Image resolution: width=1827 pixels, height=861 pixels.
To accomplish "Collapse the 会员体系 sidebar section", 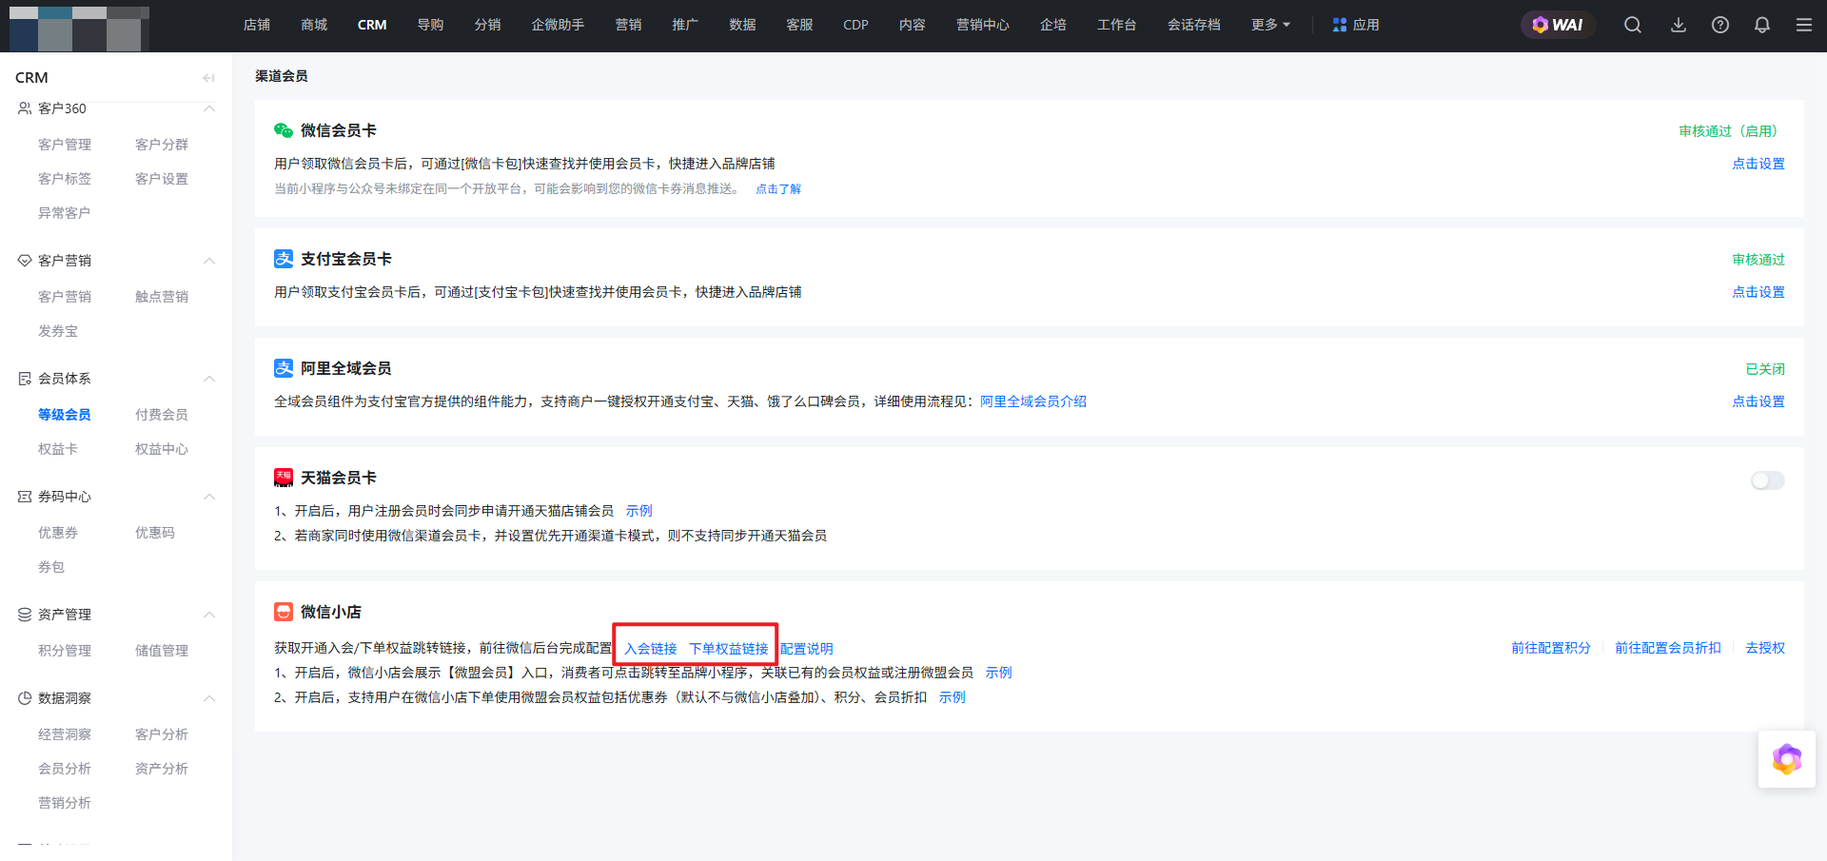I will 209,379.
